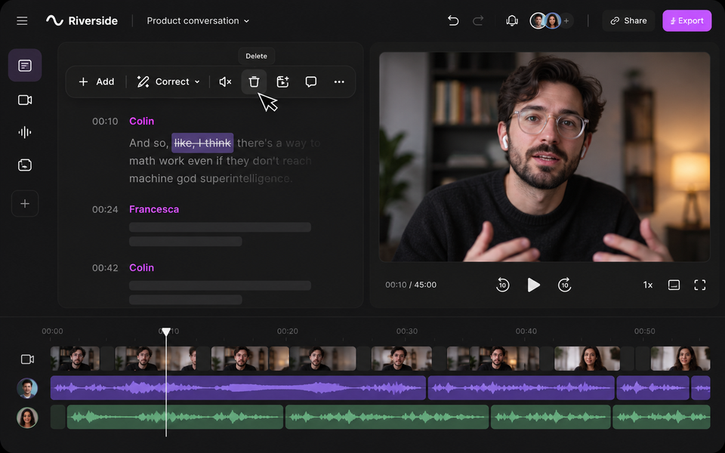Image resolution: width=725 pixels, height=453 pixels.
Task: Open the support headset icon
Action: 512,21
